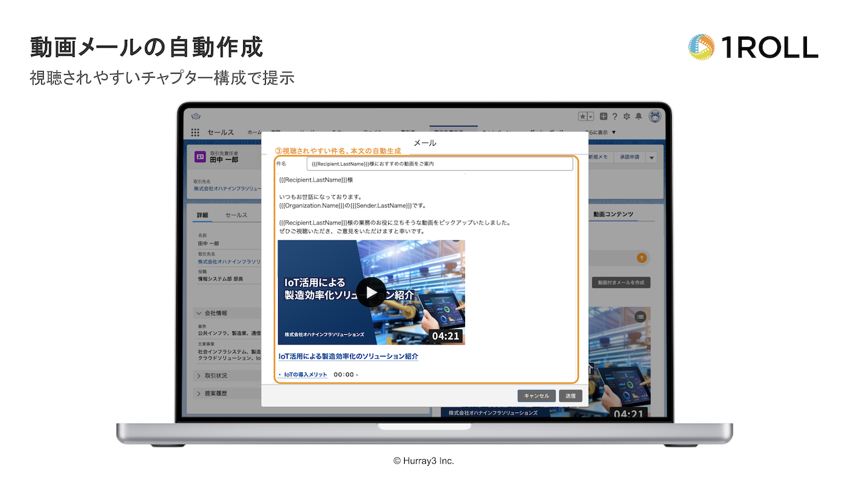
Task: Click the user avatar icon
Action: pyautogui.click(x=655, y=116)
